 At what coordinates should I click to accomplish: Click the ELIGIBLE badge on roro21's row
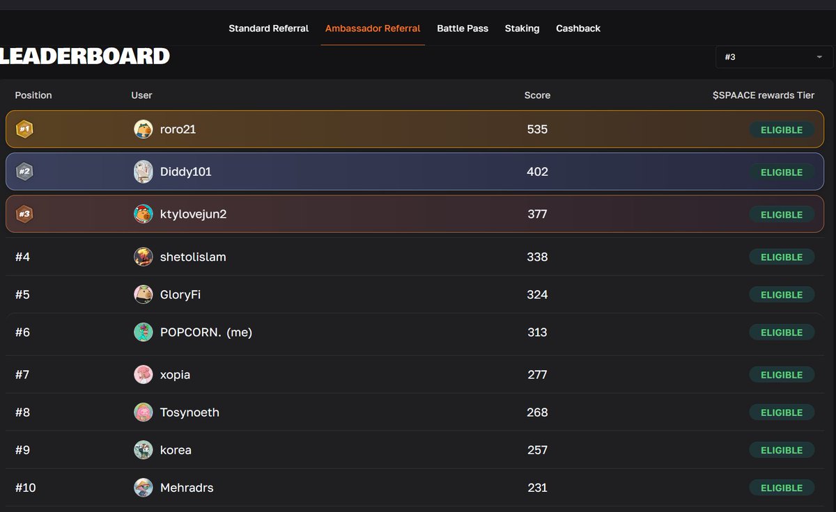click(781, 129)
